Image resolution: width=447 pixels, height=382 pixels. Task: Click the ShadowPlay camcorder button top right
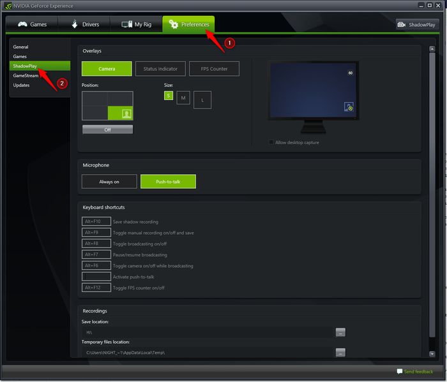[417, 25]
